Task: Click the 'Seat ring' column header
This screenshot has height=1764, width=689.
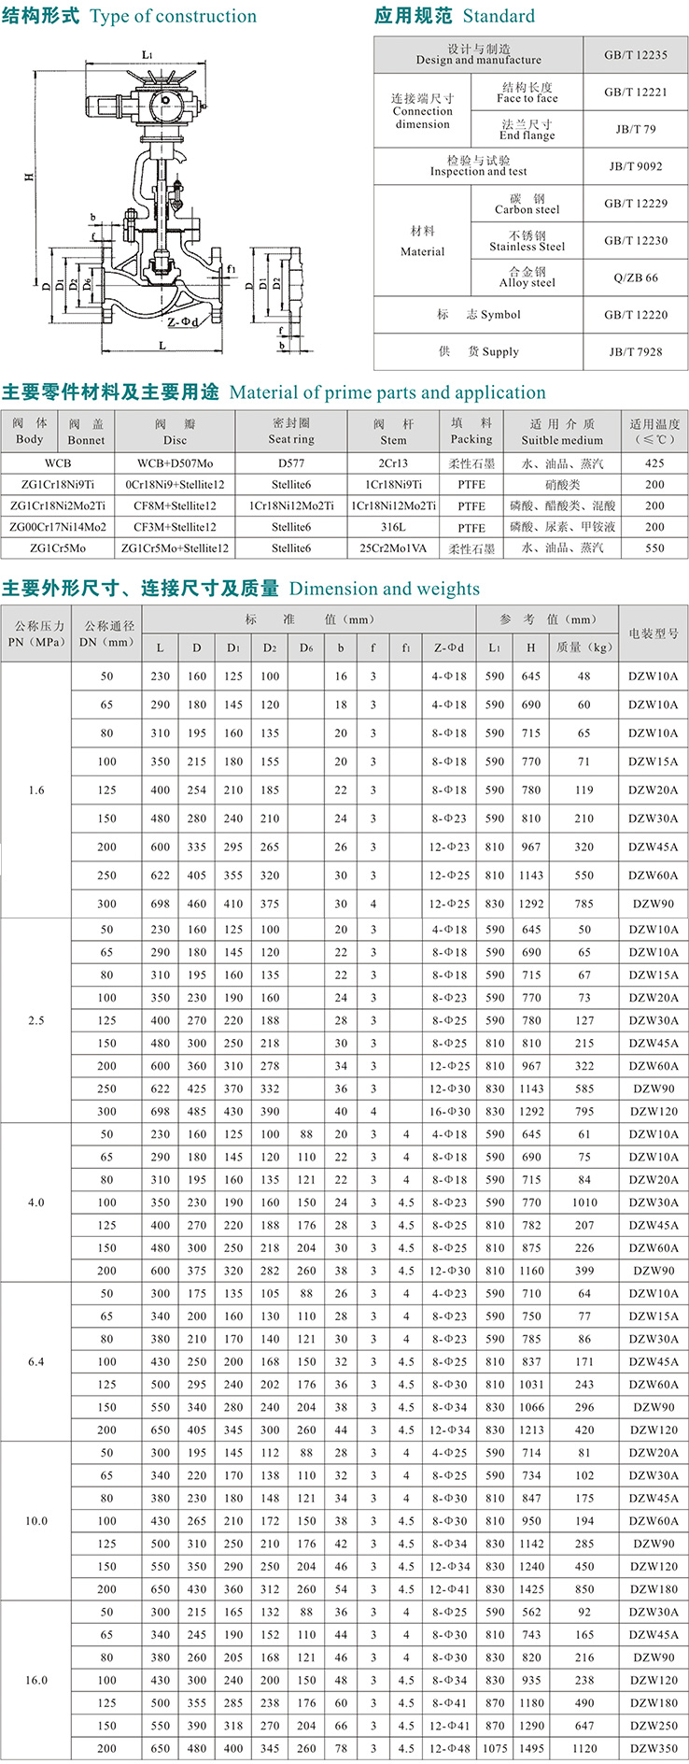Action: pos(291,432)
